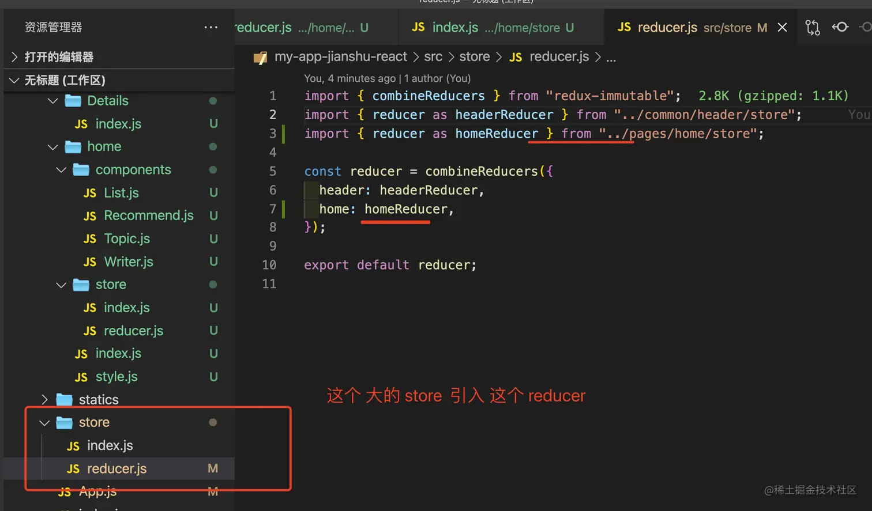The image size is (872, 511).
Task: Click the reducer.js breadcrumb segment
Action: (559, 56)
